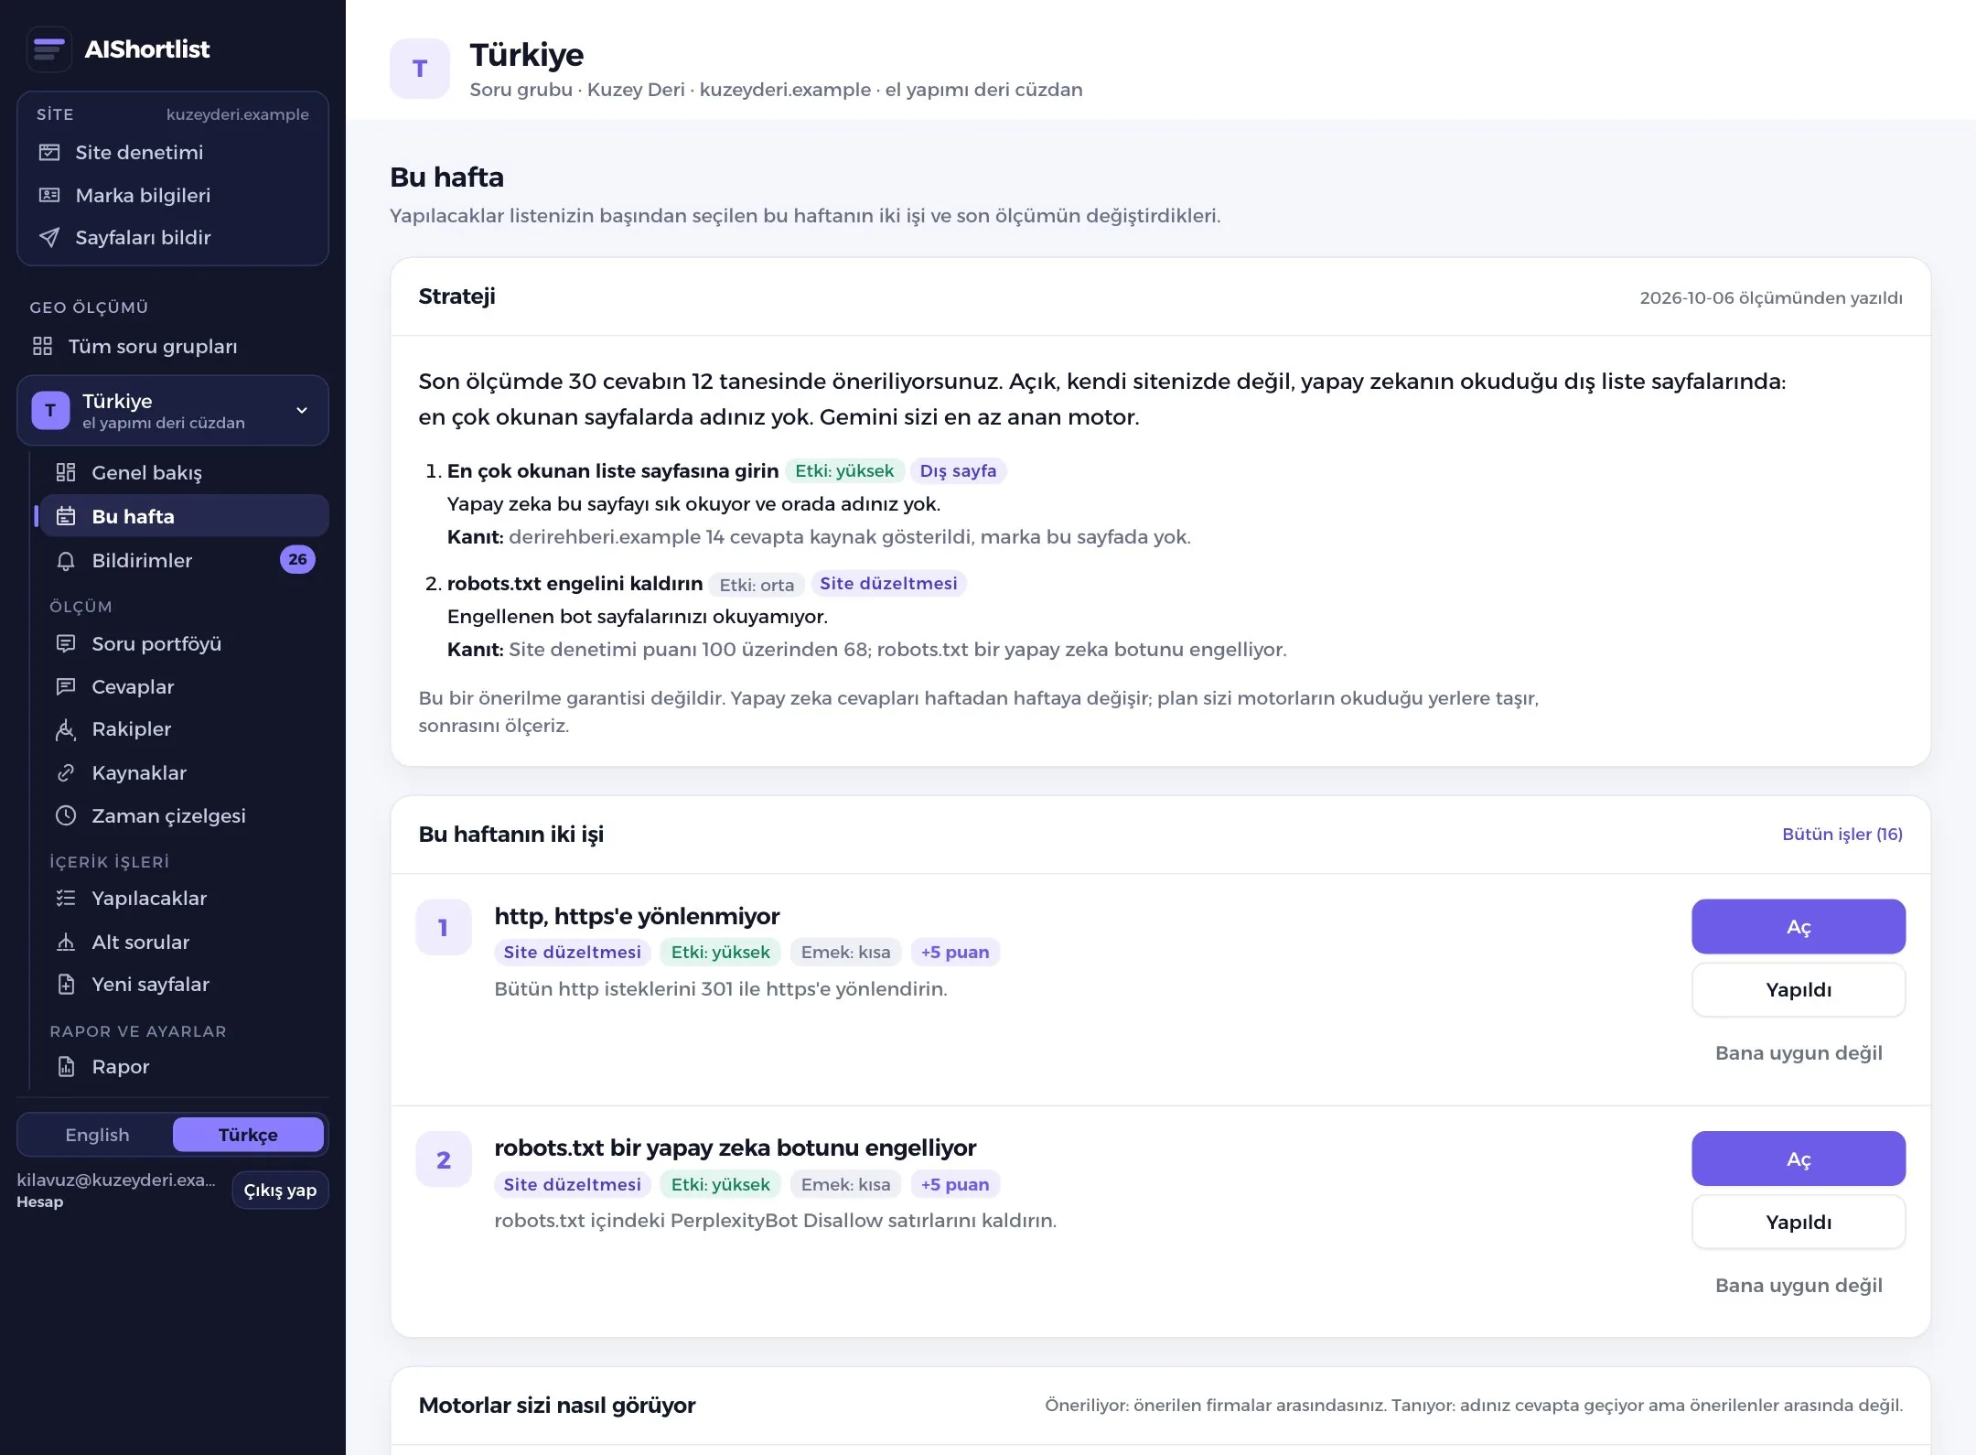The image size is (1976, 1455).
Task: Click the Cevaplar message icon
Action: 66,687
